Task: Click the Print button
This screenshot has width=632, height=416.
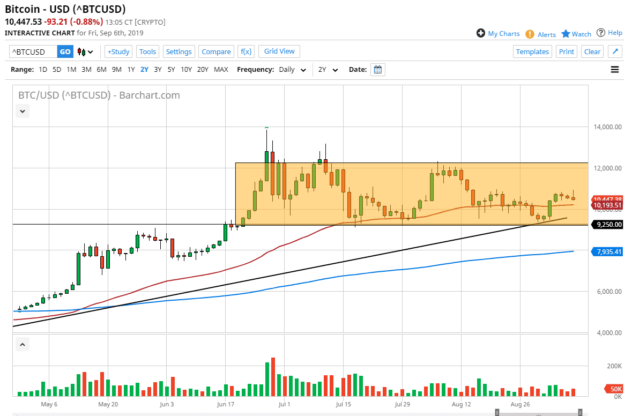Action: (566, 51)
